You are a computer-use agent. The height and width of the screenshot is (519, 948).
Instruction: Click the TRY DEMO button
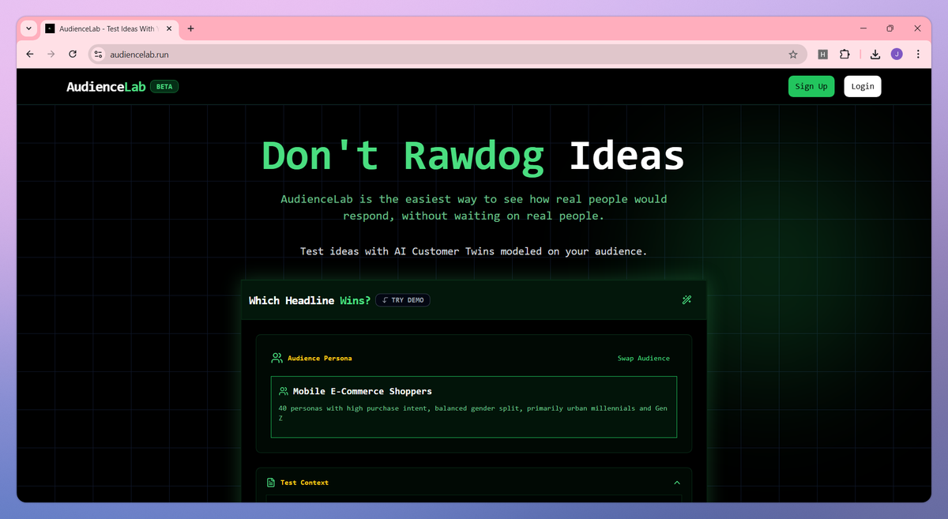click(403, 300)
